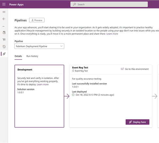This screenshot has height=143, width=159.
Task: Click the Solution version value 1.0.0.1
Action: click(21, 93)
